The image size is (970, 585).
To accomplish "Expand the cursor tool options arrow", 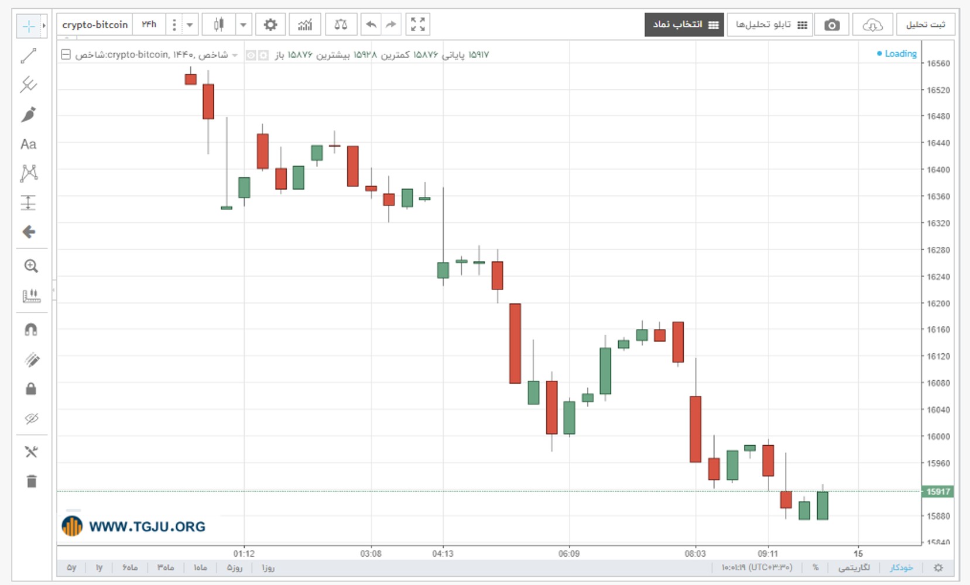I will [44, 26].
